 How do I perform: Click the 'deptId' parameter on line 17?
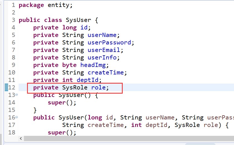click(x=156, y=125)
